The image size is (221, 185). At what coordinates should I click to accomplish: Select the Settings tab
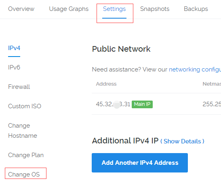pyautogui.click(x=114, y=9)
